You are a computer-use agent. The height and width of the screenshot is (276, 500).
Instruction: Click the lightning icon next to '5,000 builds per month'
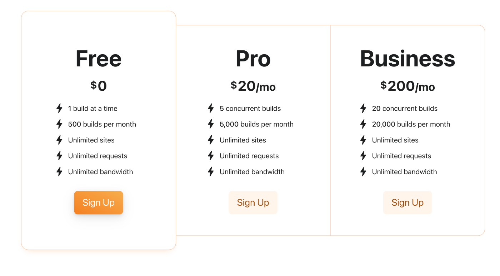point(211,124)
